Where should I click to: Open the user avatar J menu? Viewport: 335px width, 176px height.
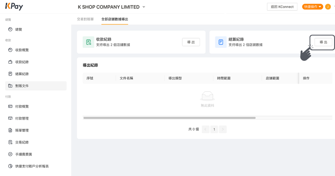click(x=328, y=7)
